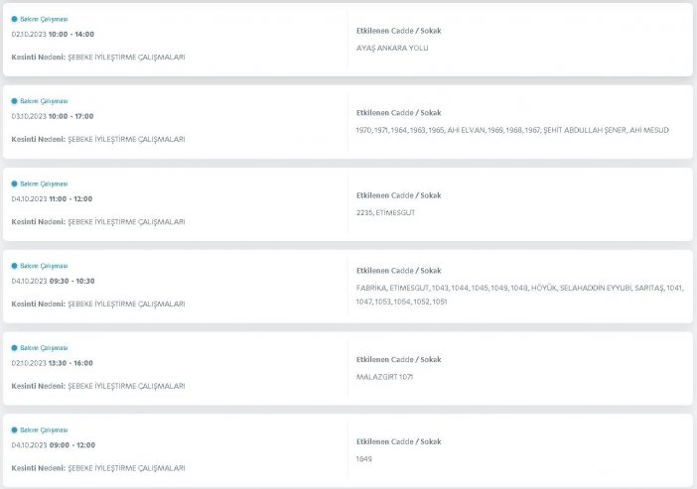697x489 pixels.
Task: Click the 02.10.2023 10:00 - 14:00 time range
Action: pos(53,34)
